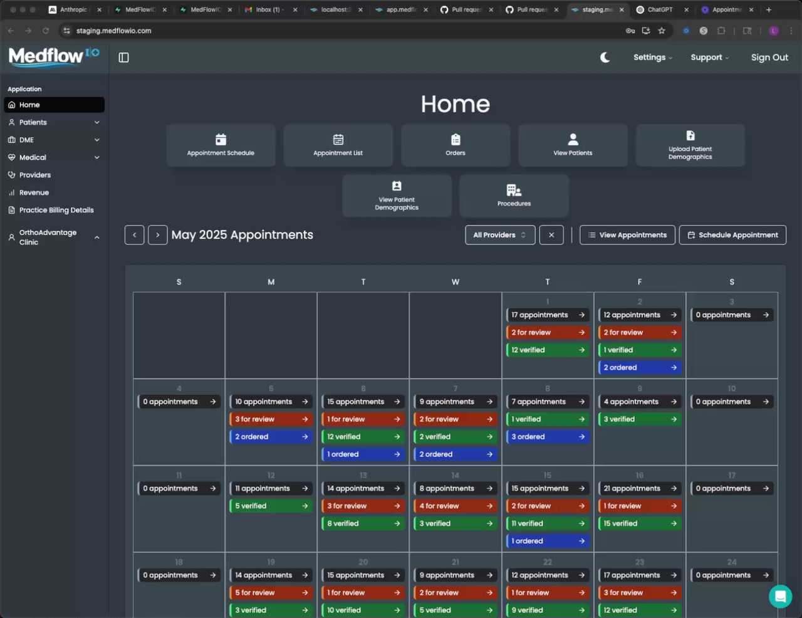Collapse the sidebar panel toggle
Viewport: 802px width, 618px height.
tap(123, 58)
